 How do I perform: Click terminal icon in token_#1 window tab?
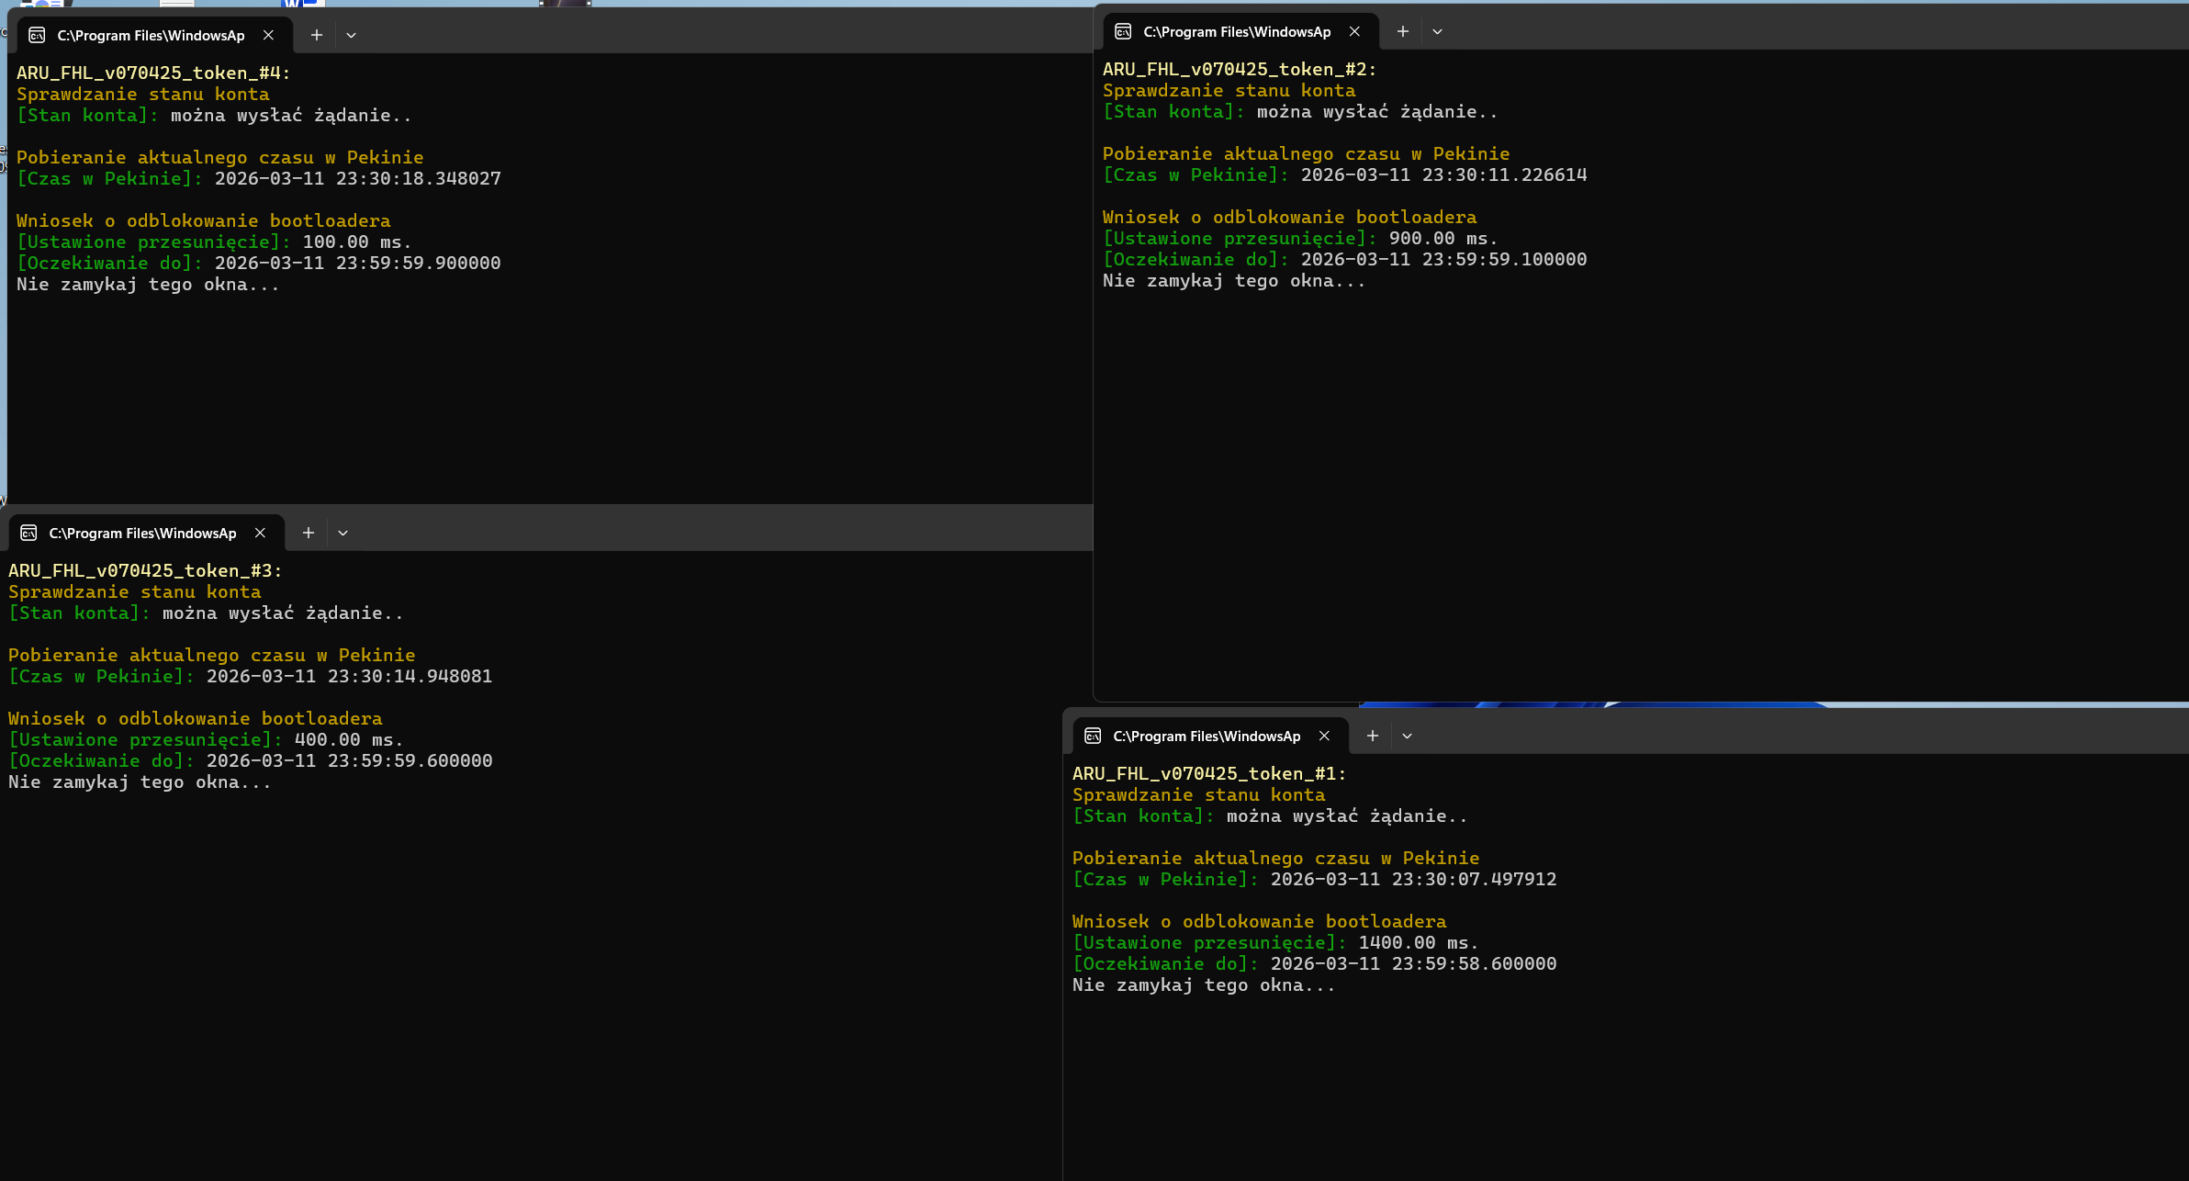1093,736
